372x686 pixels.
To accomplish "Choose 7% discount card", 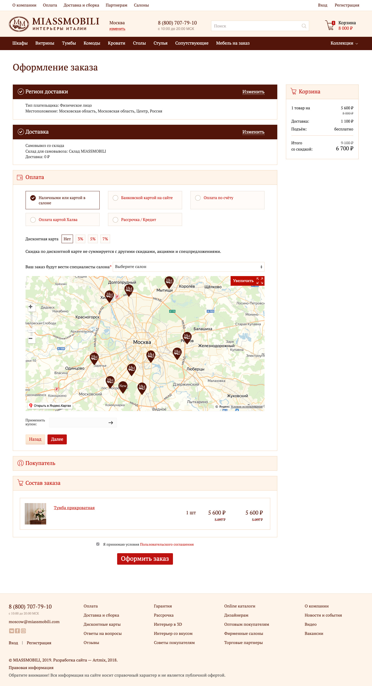I will point(105,239).
